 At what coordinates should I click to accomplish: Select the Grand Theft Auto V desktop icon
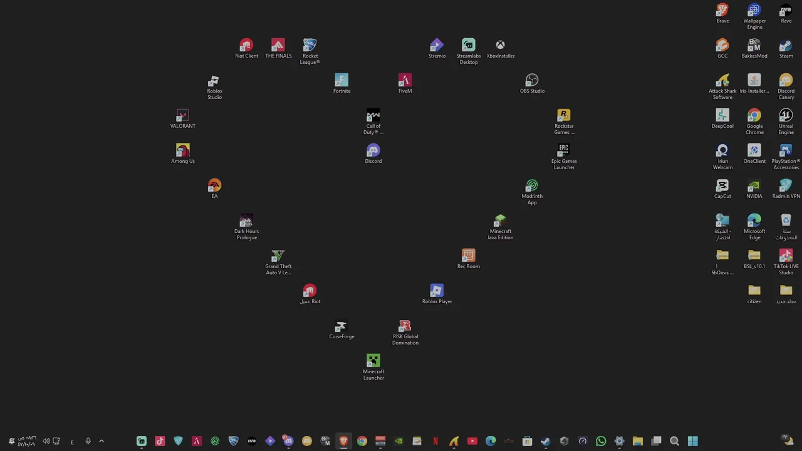[278, 262]
